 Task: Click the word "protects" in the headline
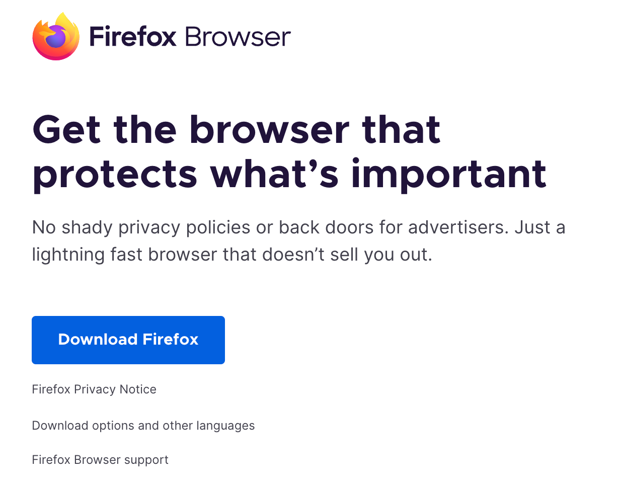coord(115,174)
